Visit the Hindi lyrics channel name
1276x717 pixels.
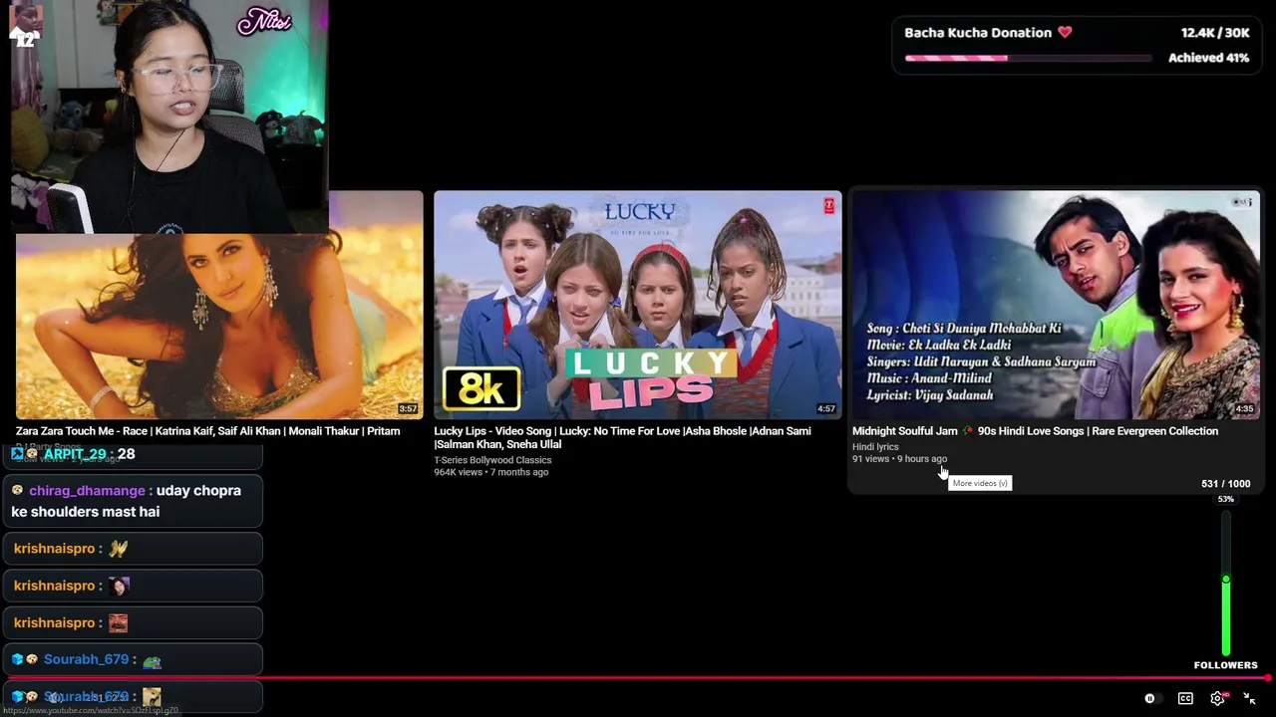pos(875,447)
